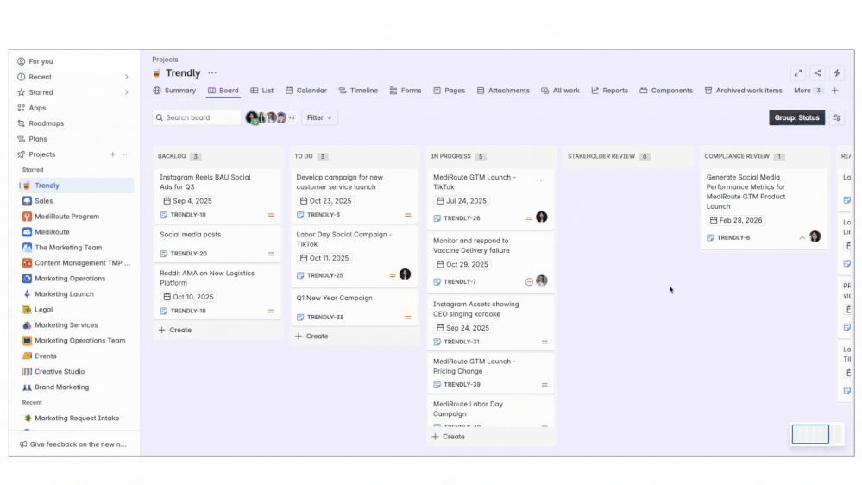Click Create in the Backlog column
The width and height of the screenshot is (862, 485).
(x=175, y=330)
